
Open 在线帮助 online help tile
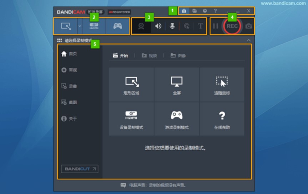(222, 119)
